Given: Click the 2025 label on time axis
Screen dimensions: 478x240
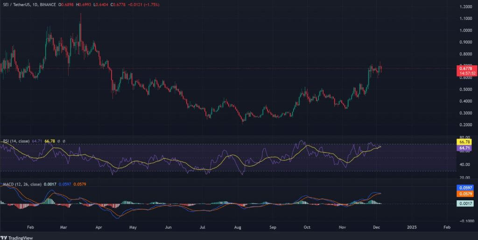Looking at the screenshot, I should (x=412, y=227).
